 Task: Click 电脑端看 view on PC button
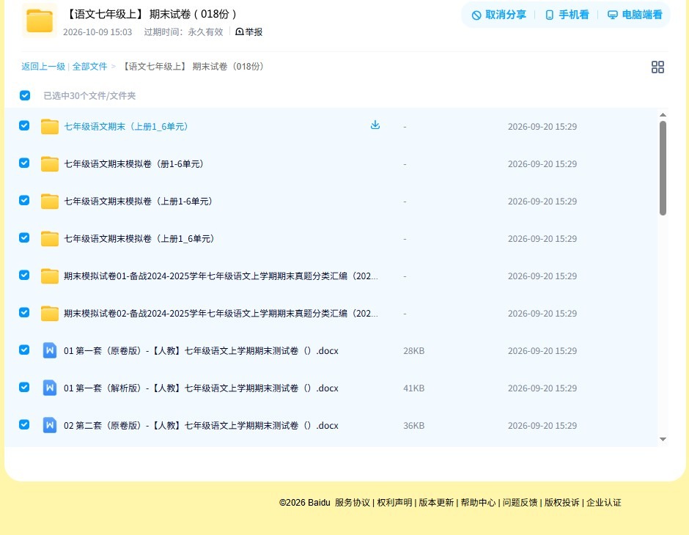pos(635,15)
